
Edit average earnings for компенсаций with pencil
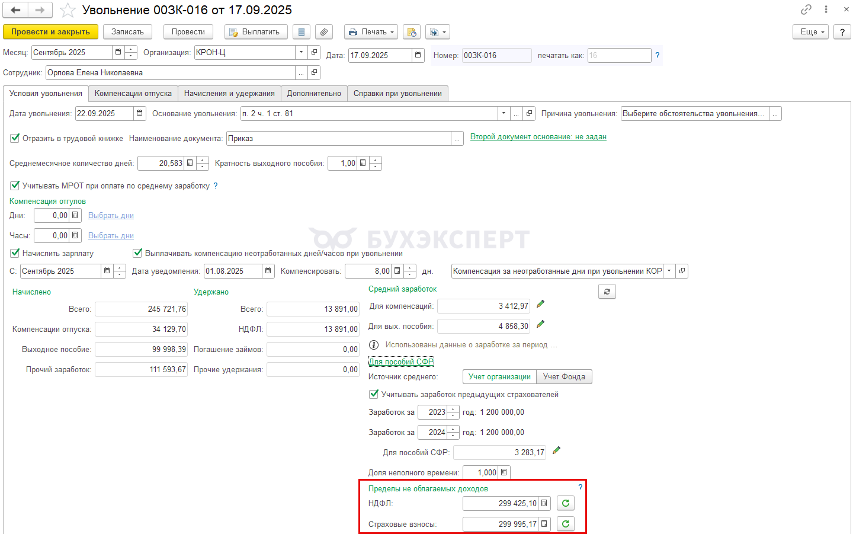click(x=540, y=305)
